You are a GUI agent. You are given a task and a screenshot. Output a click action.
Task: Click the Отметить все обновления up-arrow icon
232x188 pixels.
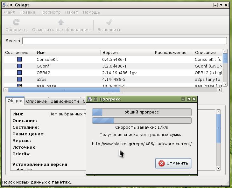(x=61, y=22)
